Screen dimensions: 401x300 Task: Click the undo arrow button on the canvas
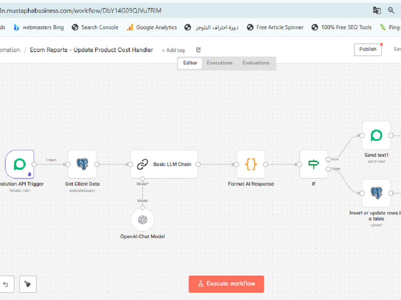pyautogui.click(x=6, y=284)
